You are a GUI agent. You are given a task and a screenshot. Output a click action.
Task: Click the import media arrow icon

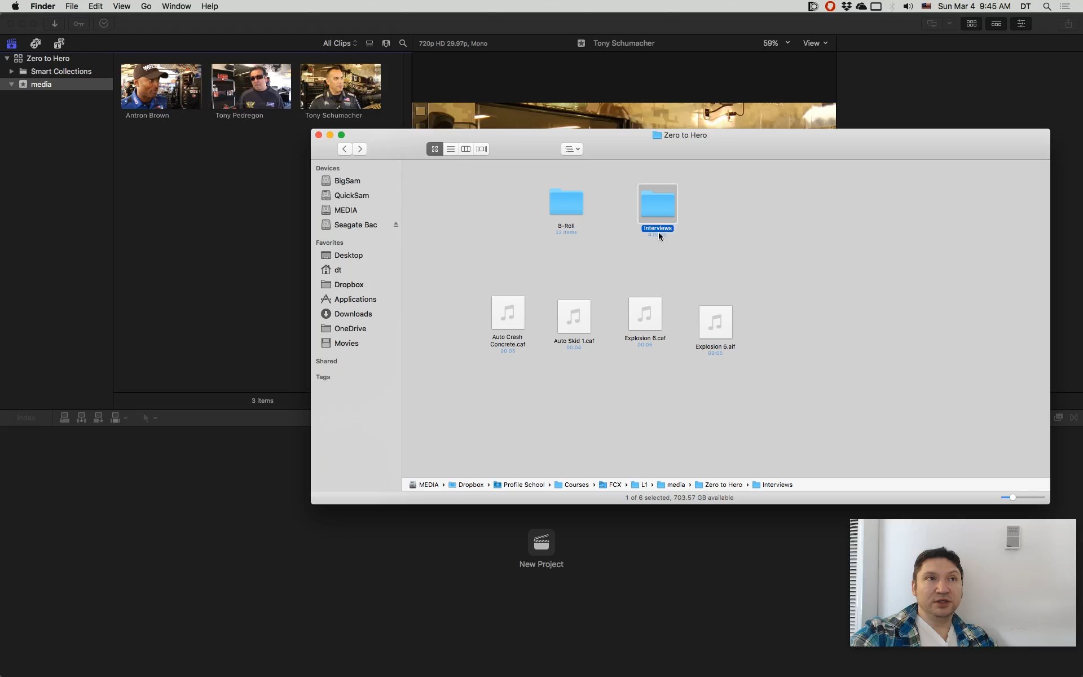click(x=55, y=24)
